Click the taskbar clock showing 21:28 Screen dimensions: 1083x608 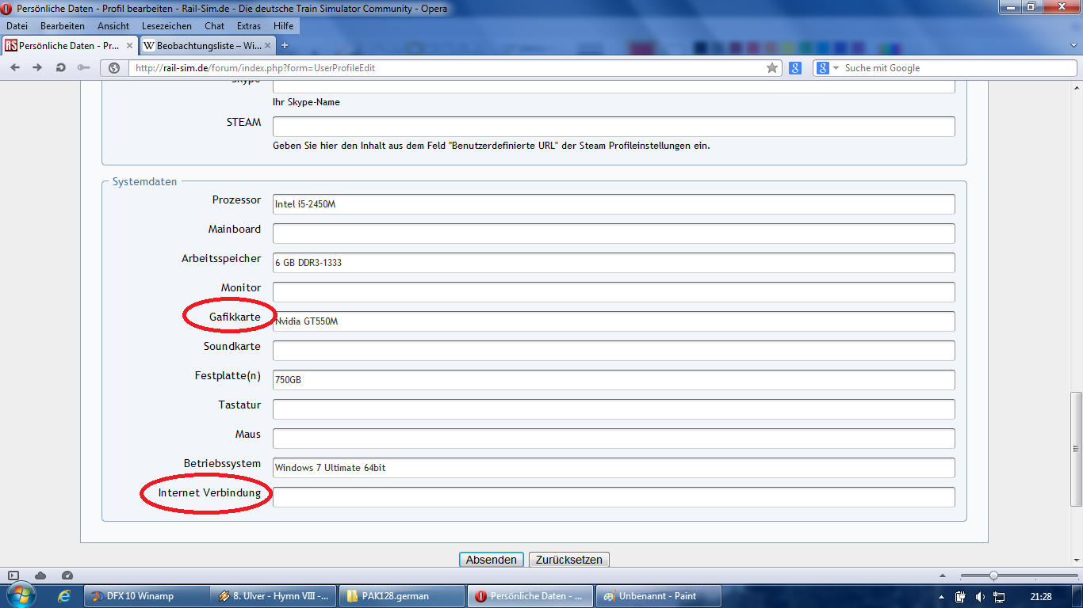tap(1041, 596)
